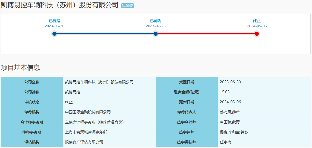Image resolution: width=312 pixels, height=148 pixels.
Task: Click the red 终止 timeline dot
Action: coord(257,34)
